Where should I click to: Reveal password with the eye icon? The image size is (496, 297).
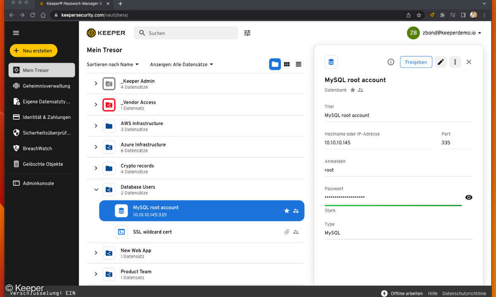click(469, 197)
